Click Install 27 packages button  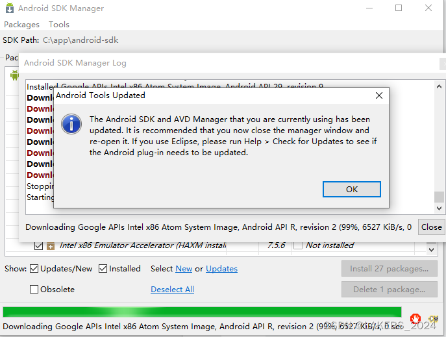tap(389, 269)
